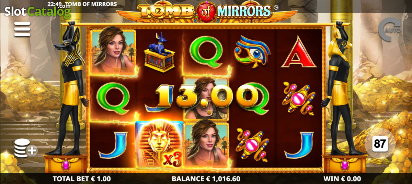
Task: Select the Eye of Horus symbol
Action: [x=252, y=52]
